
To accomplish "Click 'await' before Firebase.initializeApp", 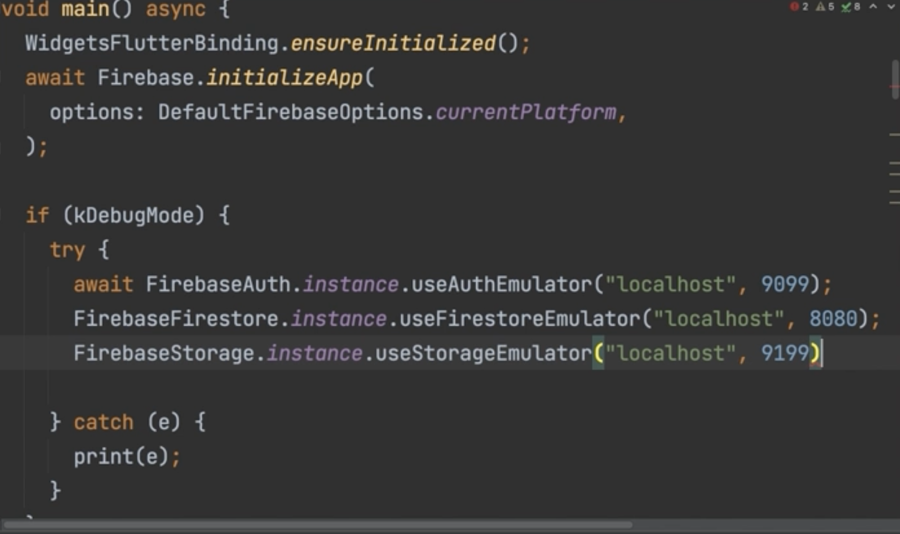I will coord(55,78).
